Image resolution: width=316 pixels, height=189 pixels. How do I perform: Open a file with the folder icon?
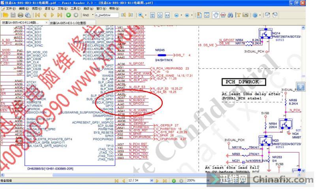[x=6, y=15]
